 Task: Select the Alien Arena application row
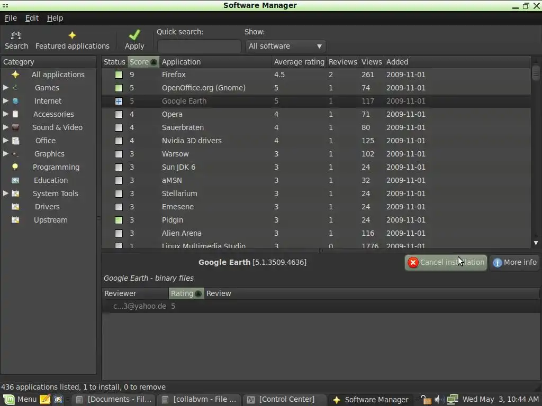[316, 233]
